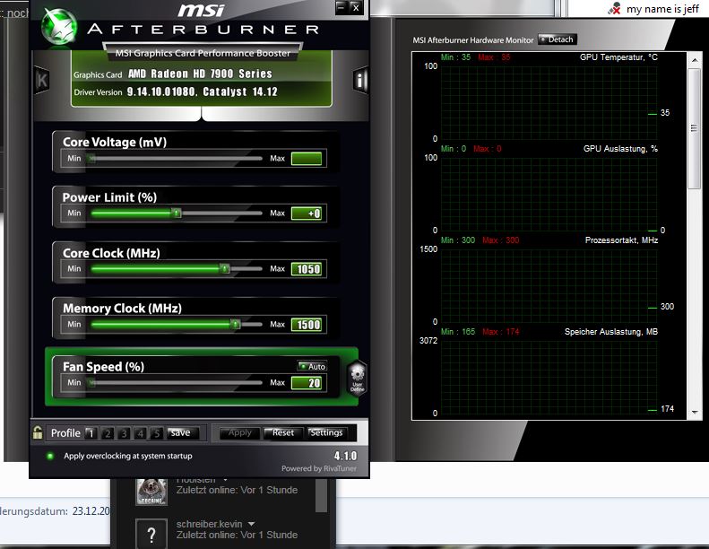This screenshot has height=549, width=709.
Task: Click the hardware monitor scrollbar thumb
Action: 694,129
